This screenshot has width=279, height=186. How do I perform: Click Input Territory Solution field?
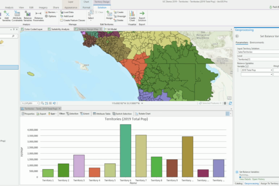pos(258,52)
